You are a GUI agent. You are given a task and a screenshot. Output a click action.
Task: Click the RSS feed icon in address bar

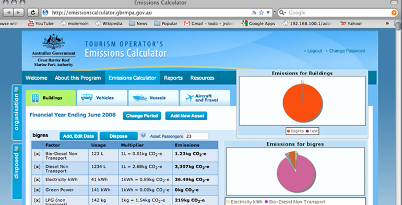point(254,13)
